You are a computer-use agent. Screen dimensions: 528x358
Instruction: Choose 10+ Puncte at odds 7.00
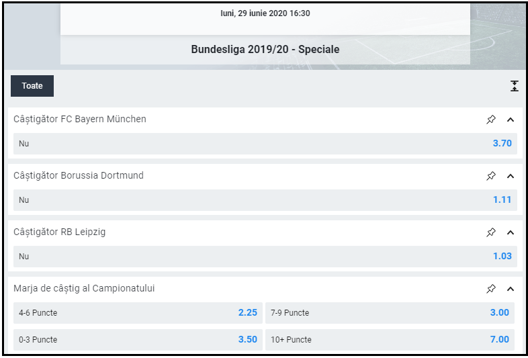pyautogui.click(x=390, y=340)
